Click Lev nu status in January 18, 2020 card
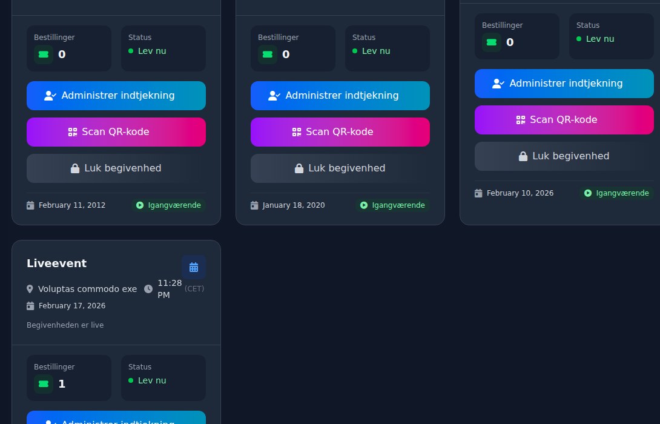The image size is (660, 424). pyautogui.click(x=371, y=51)
